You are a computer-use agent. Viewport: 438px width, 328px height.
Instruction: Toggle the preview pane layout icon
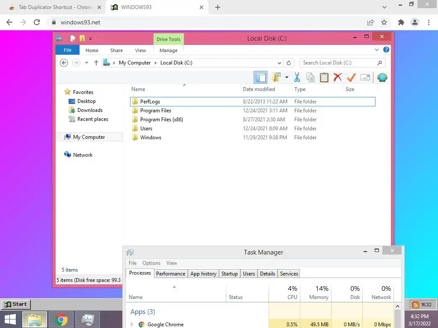click(x=260, y=77)
